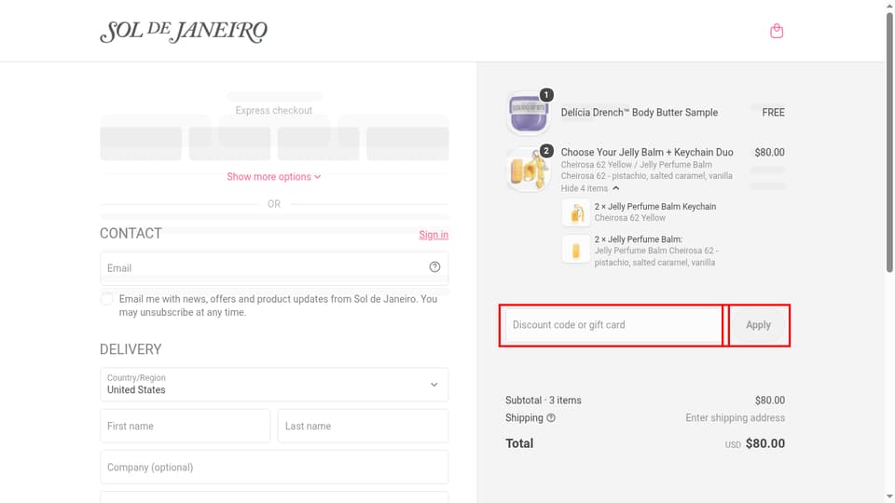
Task: Collapse the Hide 4 items list
Action: [x=589, y=188]
